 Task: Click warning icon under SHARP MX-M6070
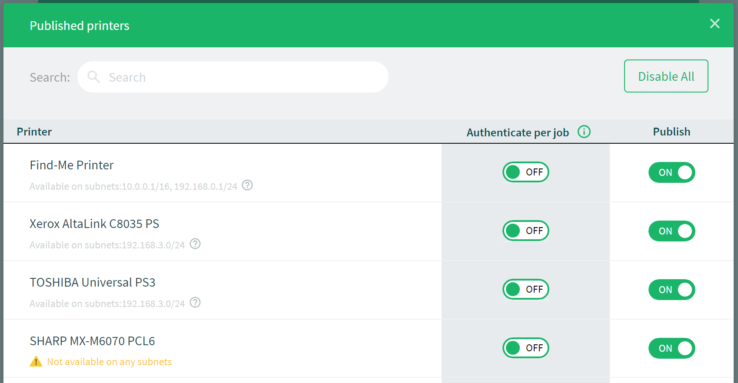click(x=36, y=361)
